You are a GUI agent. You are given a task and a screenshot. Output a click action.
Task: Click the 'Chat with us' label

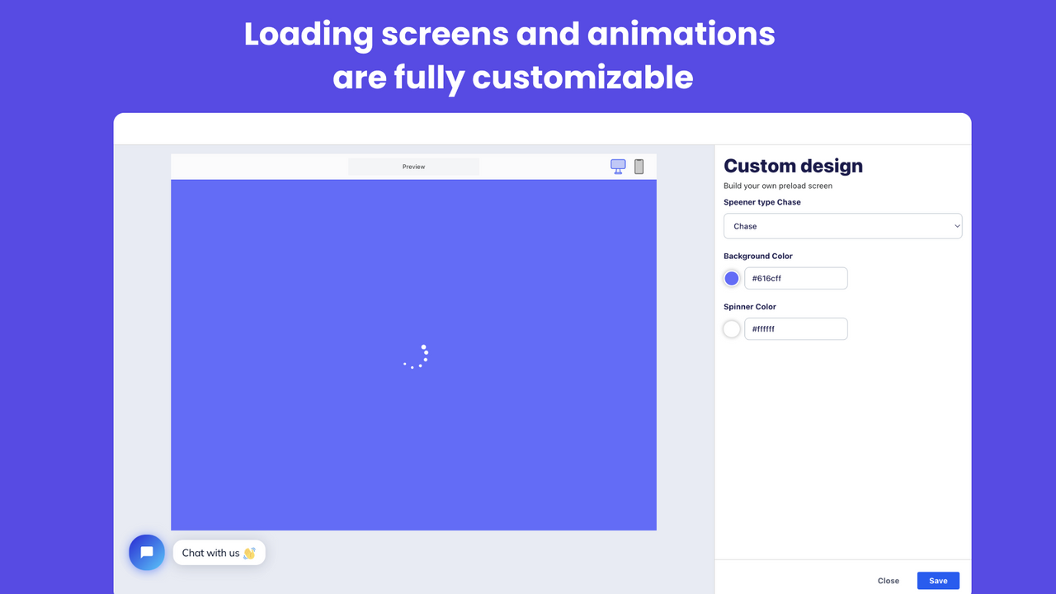click(x=219, y=553)
